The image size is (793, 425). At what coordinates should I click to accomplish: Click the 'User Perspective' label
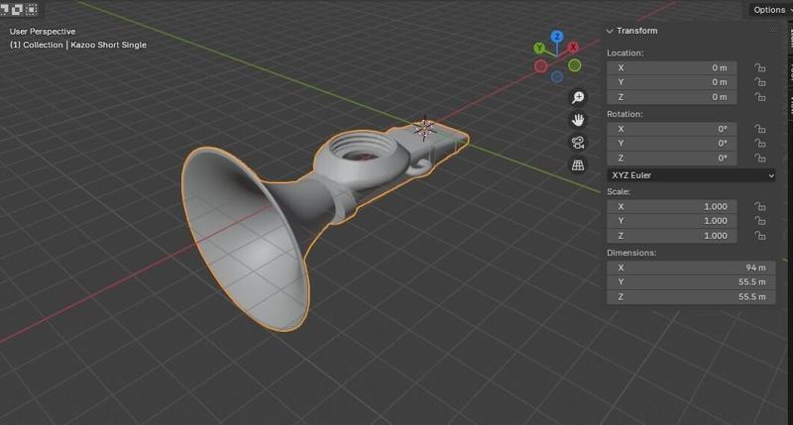click(43, 32)
